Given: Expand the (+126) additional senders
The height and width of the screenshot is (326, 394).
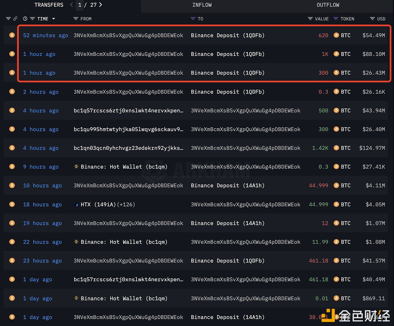Looking at the screenshot, I should tap(126, 204).
